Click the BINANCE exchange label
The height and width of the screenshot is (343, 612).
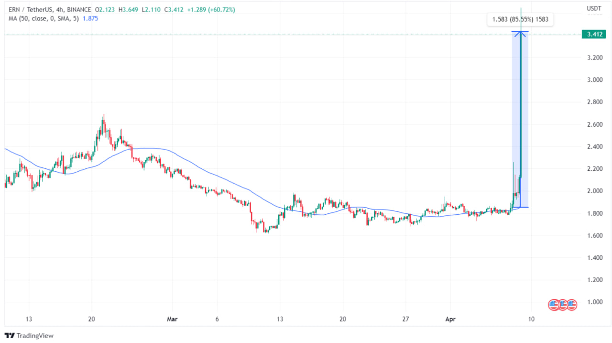(80, 10)
